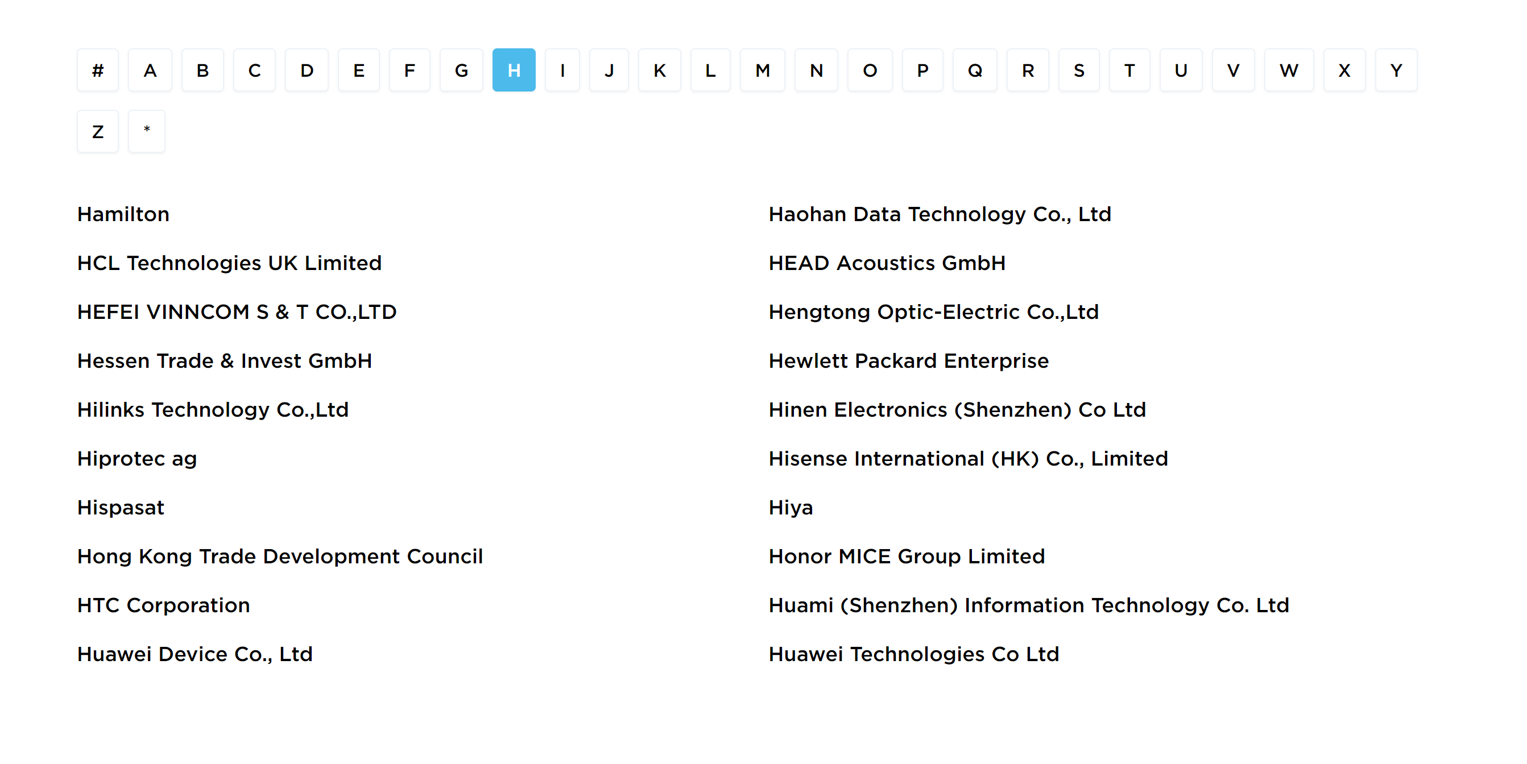Show companies starting with M
Screen dimensions: 1527x764
point(762,70)
